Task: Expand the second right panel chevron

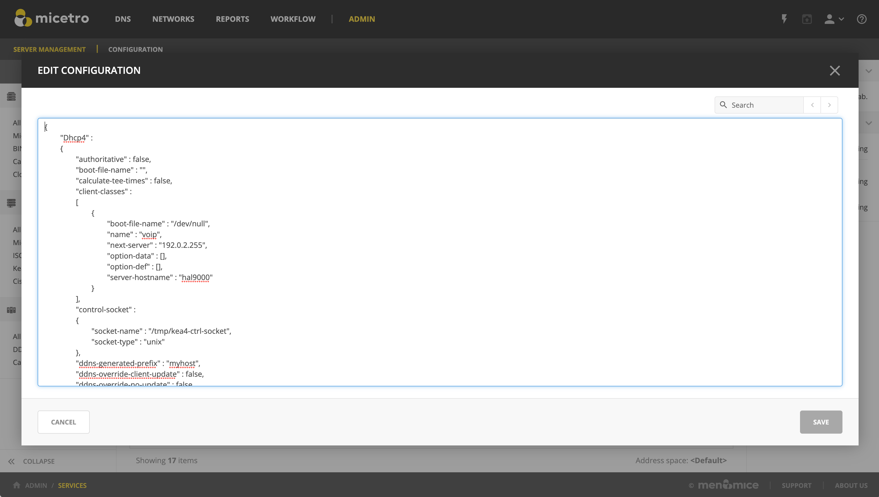Action: 869,123
